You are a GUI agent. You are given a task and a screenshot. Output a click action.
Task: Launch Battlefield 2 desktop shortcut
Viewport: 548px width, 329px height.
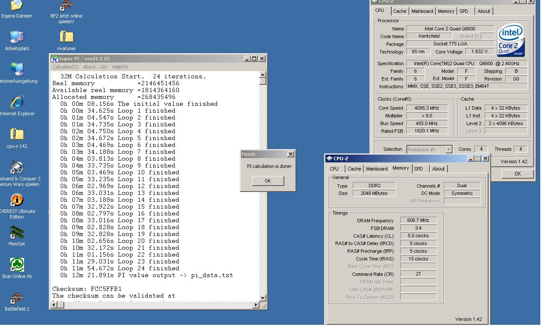[17, 298]
